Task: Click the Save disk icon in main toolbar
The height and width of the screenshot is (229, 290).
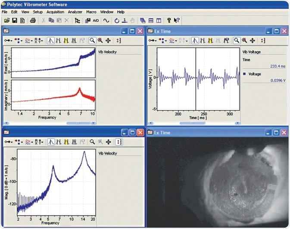Action: point(15,20)
